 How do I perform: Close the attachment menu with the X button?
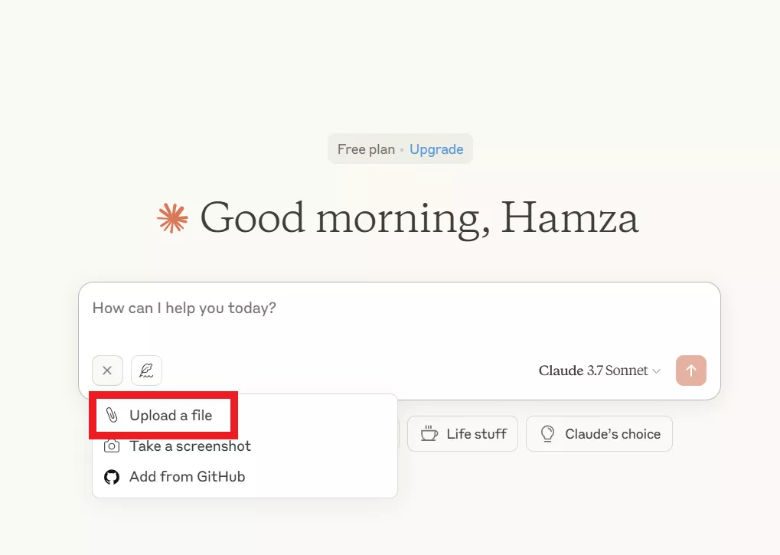[x=107, y=371]
